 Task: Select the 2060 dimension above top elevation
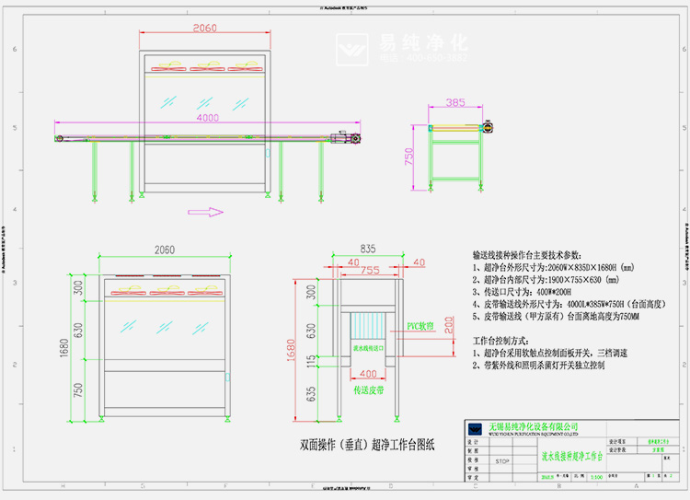click(204, 29)
